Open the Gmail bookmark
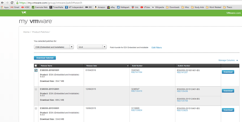This screenshot has height=122, width=242. point(15,7)
